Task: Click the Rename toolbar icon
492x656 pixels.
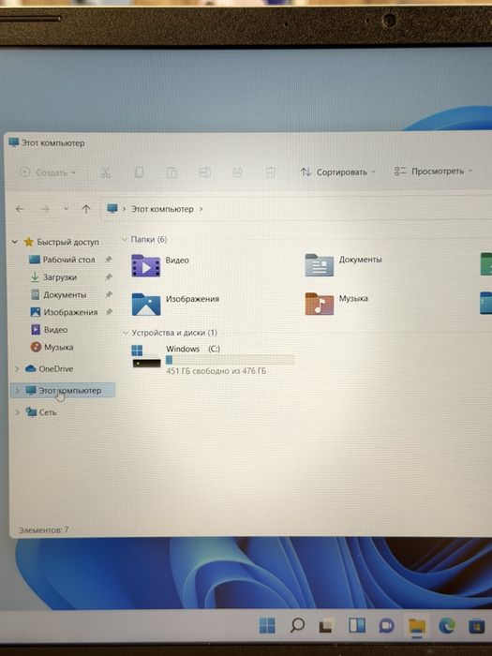Action: pos(204,172)
